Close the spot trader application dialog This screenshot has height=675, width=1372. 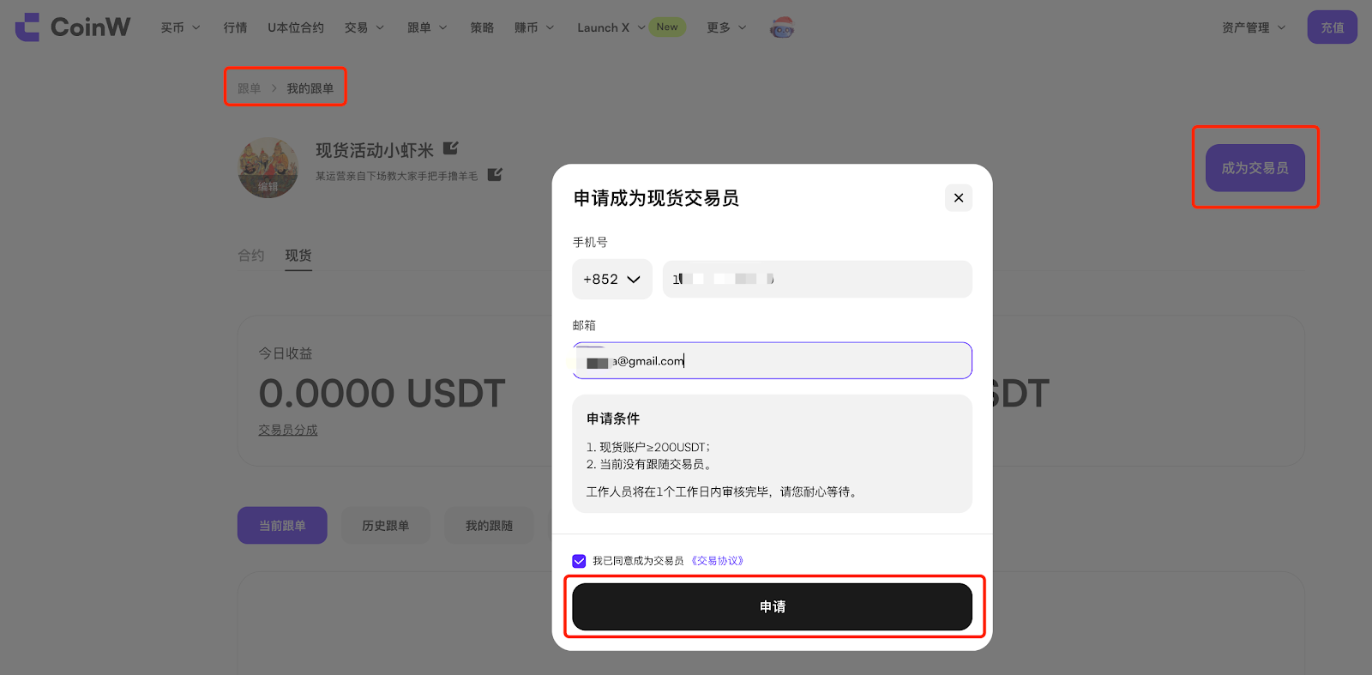pos(958,198)
